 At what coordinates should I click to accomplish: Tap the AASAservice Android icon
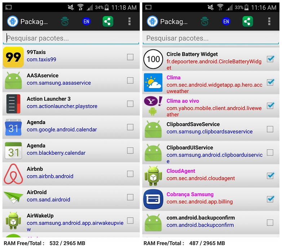pos(13,80)
